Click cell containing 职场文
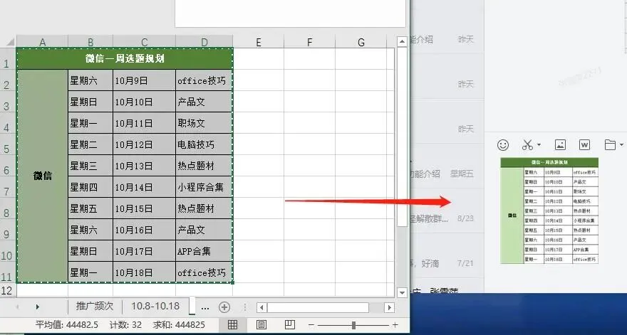The width and height of the screenshot is (627, 335). pyautogui.click(x=204, y=123)
